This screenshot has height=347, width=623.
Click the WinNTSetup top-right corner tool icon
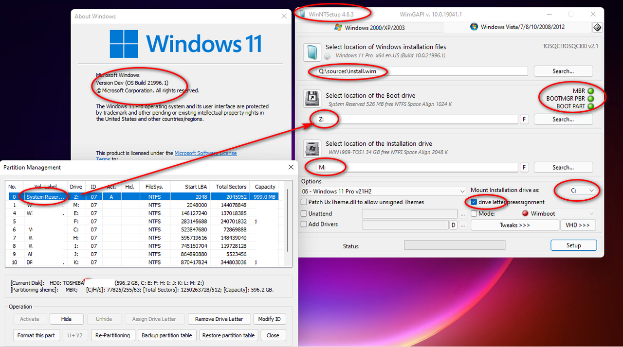(597, 27)
